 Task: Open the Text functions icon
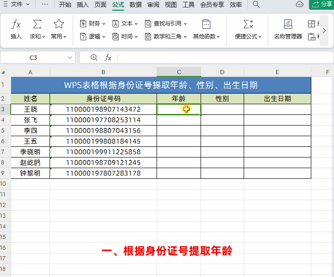115,24
